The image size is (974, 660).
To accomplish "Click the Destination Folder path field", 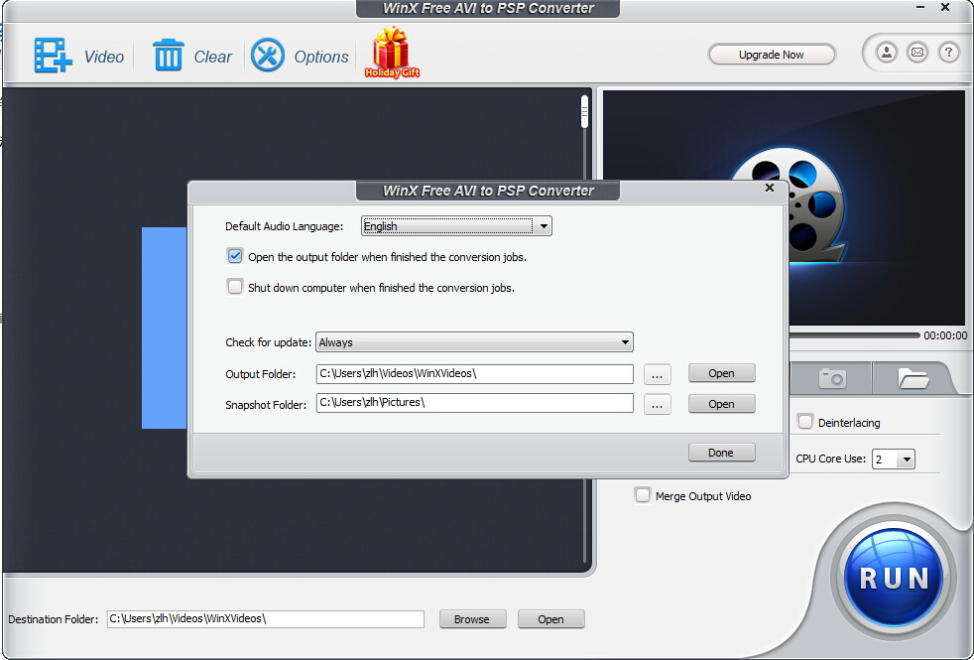I will pos(265,619).
